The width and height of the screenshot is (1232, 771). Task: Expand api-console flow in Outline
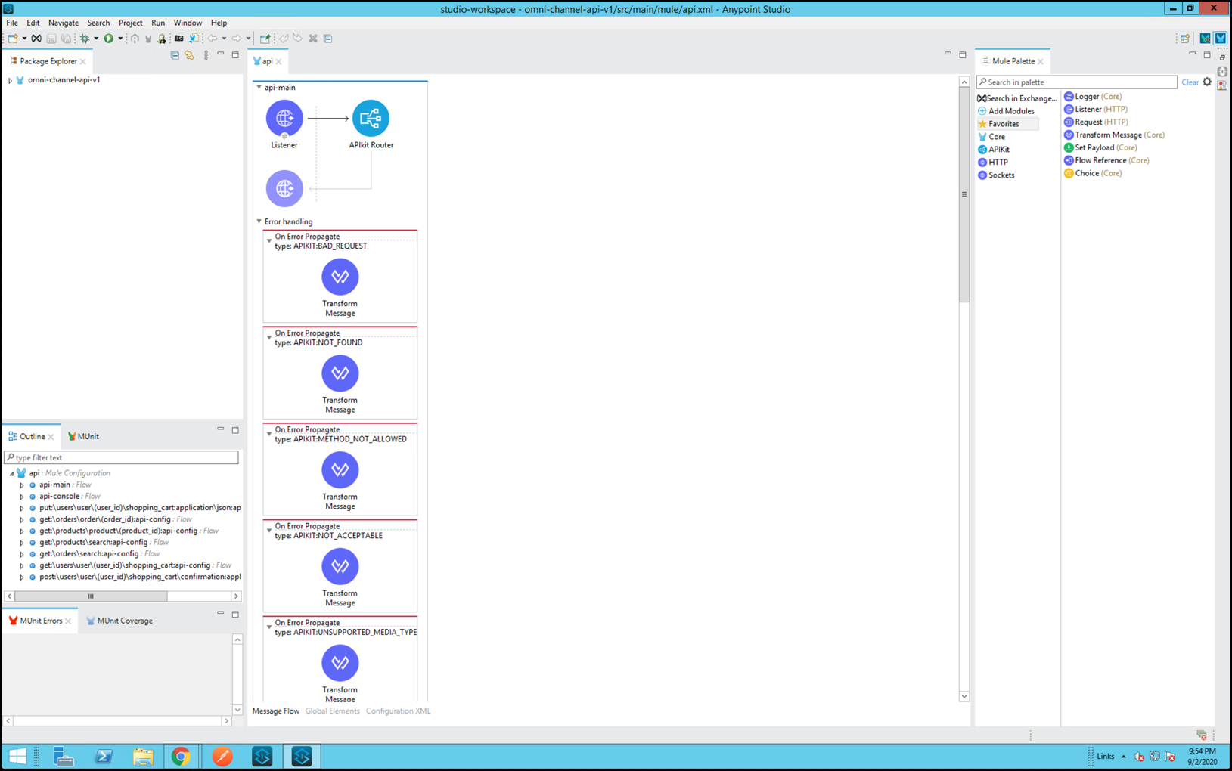[x=22, y=497]
